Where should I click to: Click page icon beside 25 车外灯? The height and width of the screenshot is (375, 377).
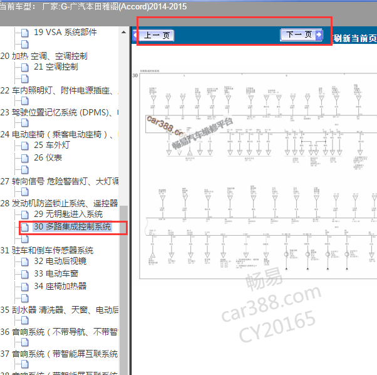(x=25, y=145)
